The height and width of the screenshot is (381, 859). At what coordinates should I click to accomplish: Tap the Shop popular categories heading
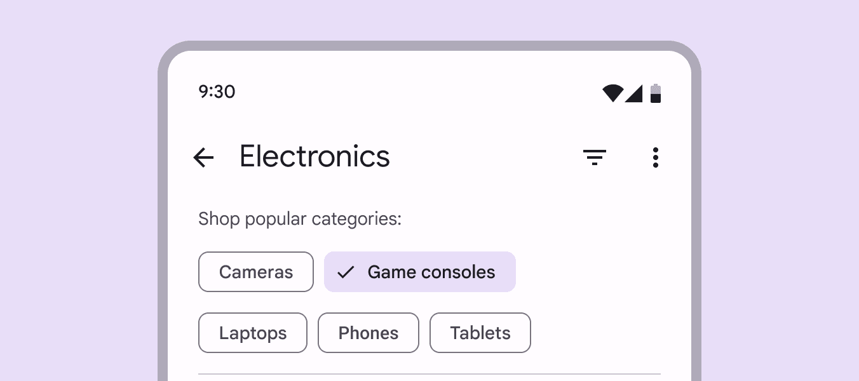299,218
